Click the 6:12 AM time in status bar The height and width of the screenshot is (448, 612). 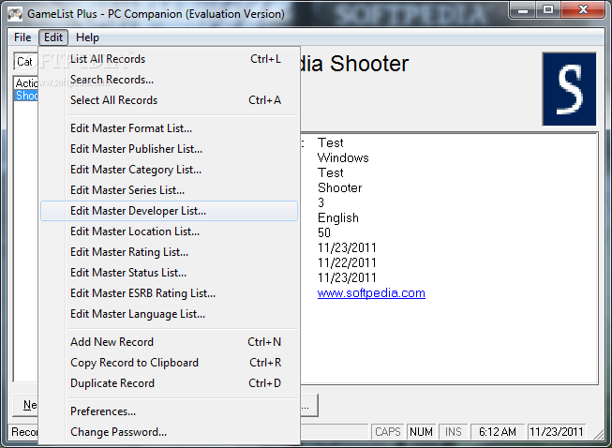498,432
